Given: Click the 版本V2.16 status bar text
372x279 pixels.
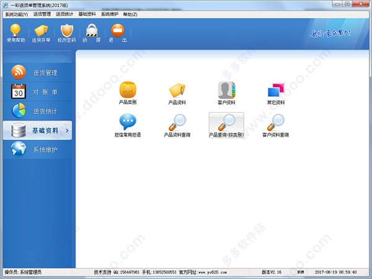Looking at the screenshot, I should [x=271, y=272].
